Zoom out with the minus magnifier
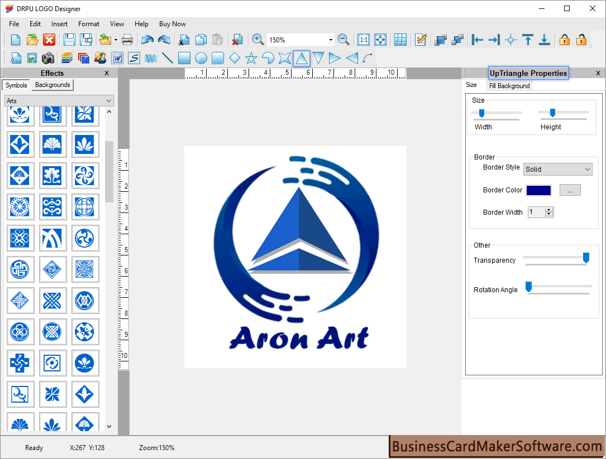This screenshot has height=459, width=606. pos(343,40)
